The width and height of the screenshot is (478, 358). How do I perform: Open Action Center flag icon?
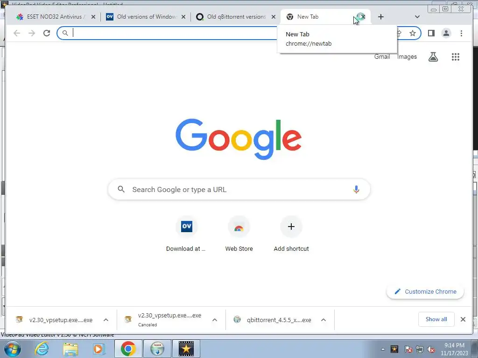click(x=408, y=350)
